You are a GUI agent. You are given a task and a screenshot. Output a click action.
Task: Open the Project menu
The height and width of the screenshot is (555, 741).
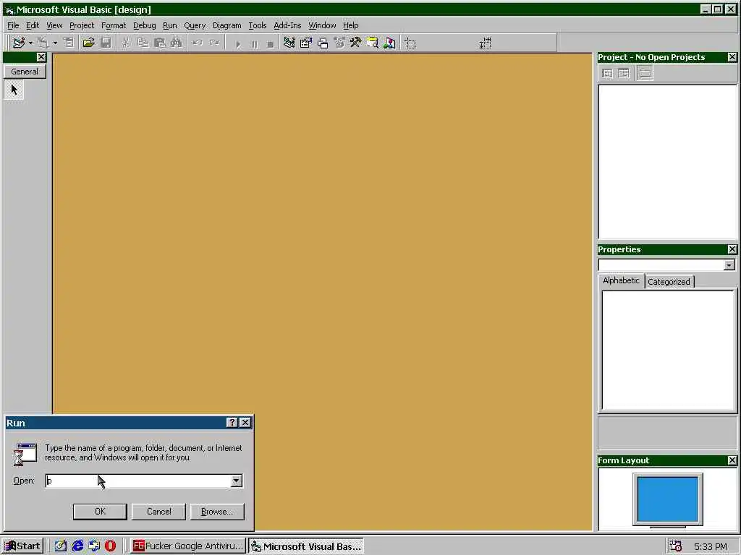(82, 25)
